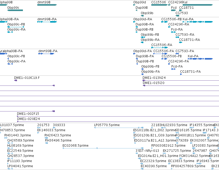Click protein Obp99c-PA
219x170 pixels.
16,61
